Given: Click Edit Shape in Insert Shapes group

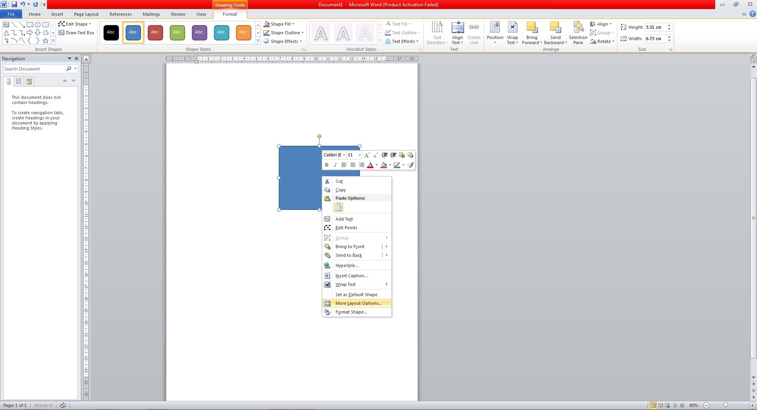Looking at the screenshot, I should (75, 24).
